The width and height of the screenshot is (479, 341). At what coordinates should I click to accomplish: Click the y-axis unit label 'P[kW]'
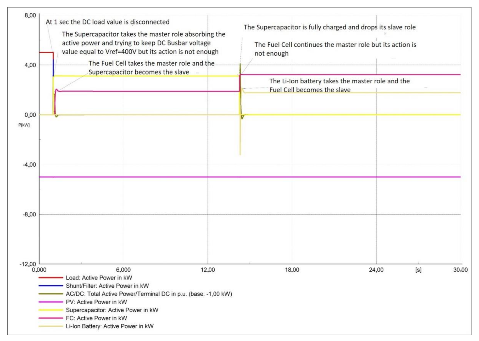click(x=24, y=125)
